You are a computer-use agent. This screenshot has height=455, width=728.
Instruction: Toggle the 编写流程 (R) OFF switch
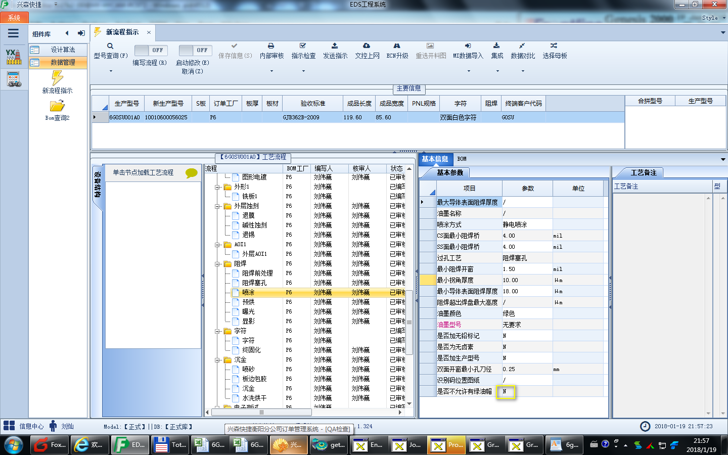152,50
